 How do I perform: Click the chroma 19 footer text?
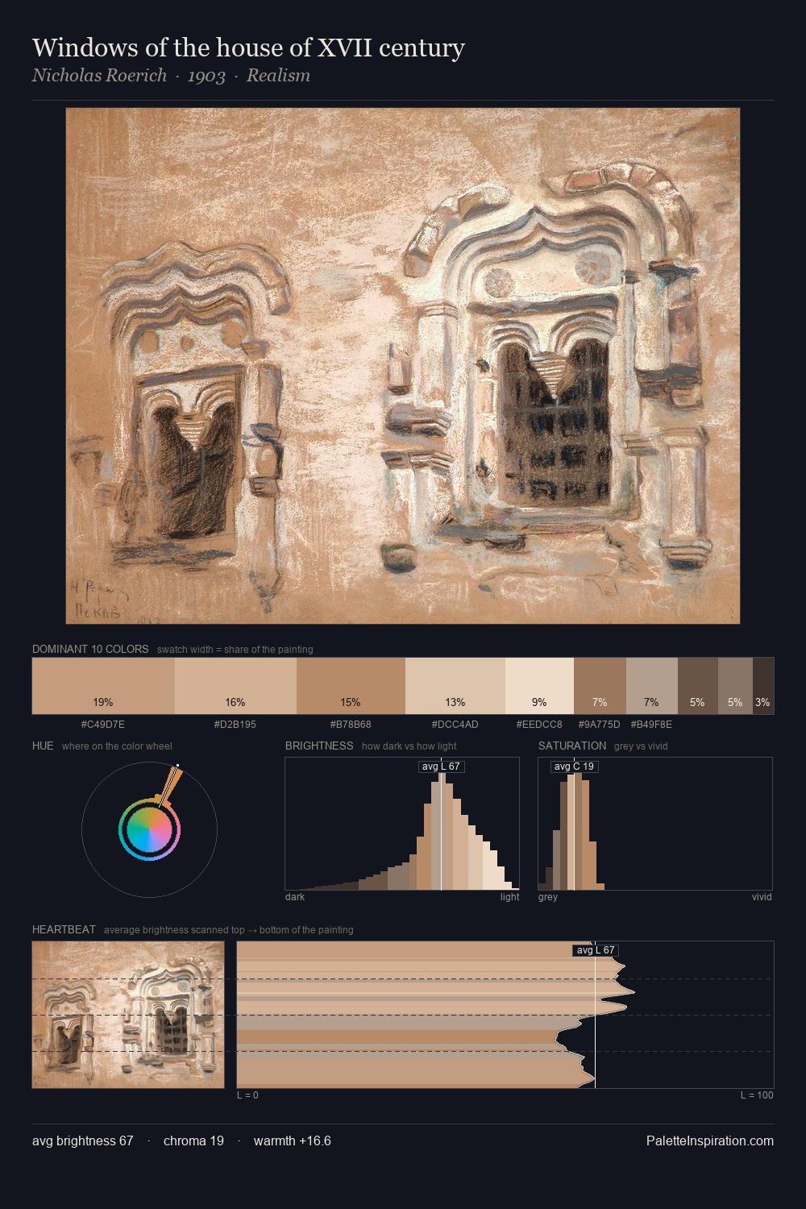(x=193, y=1140)
